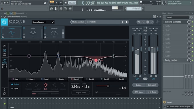Click the top EQ spectrum view icon
This screenshot has height=109, width=194.
tap(5, 46)
